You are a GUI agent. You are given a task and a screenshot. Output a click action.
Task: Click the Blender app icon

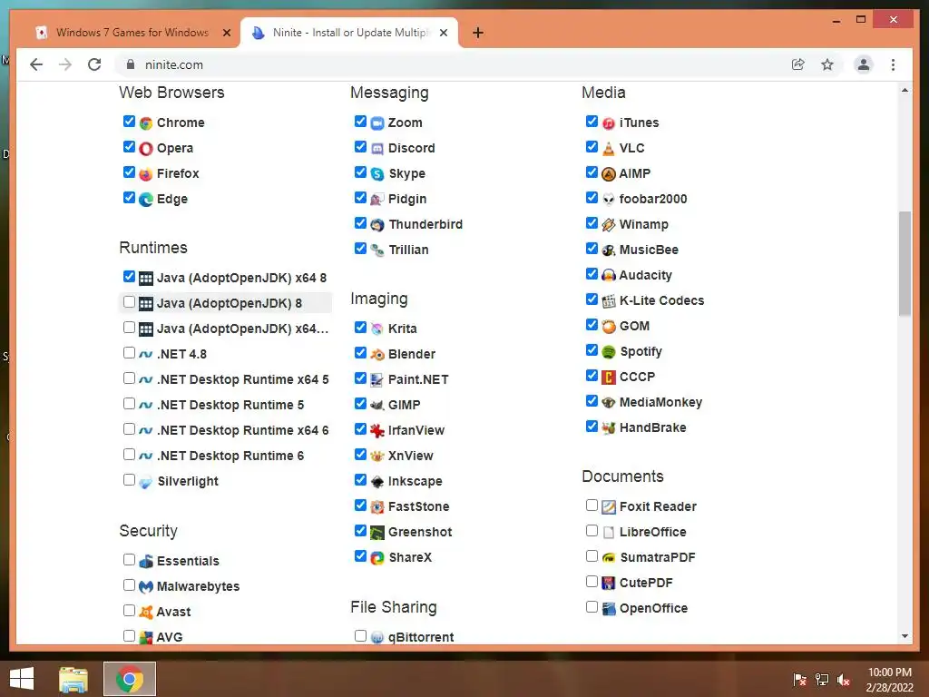coord(377,355)
